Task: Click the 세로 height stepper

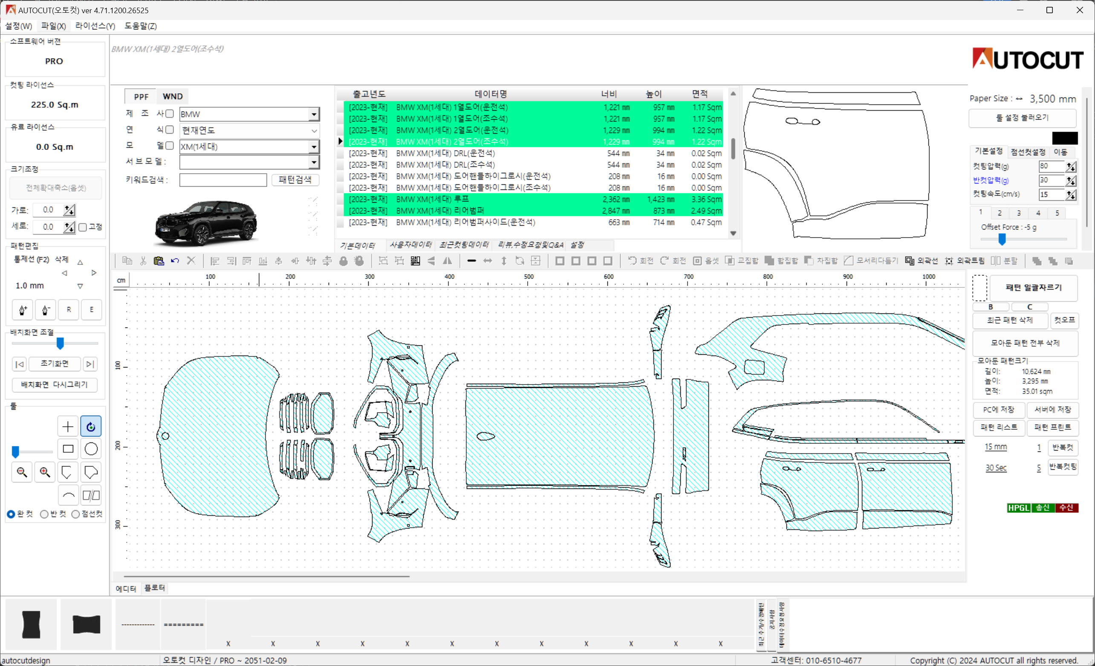Action: point(69,227)
